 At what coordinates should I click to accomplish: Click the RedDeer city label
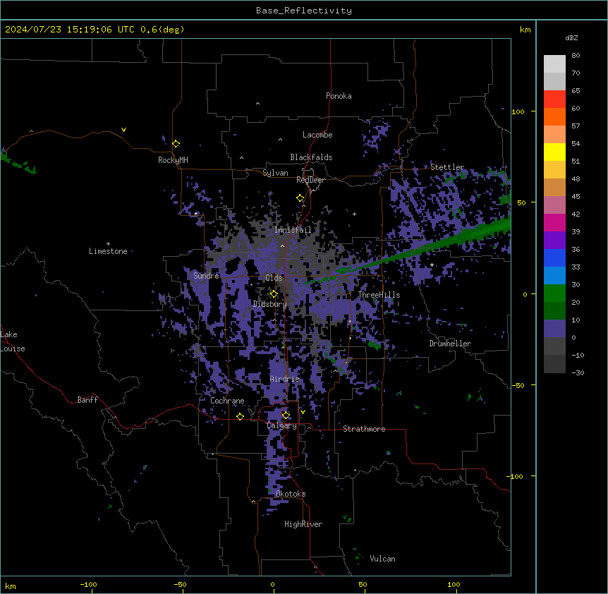(x=310, y=180)
